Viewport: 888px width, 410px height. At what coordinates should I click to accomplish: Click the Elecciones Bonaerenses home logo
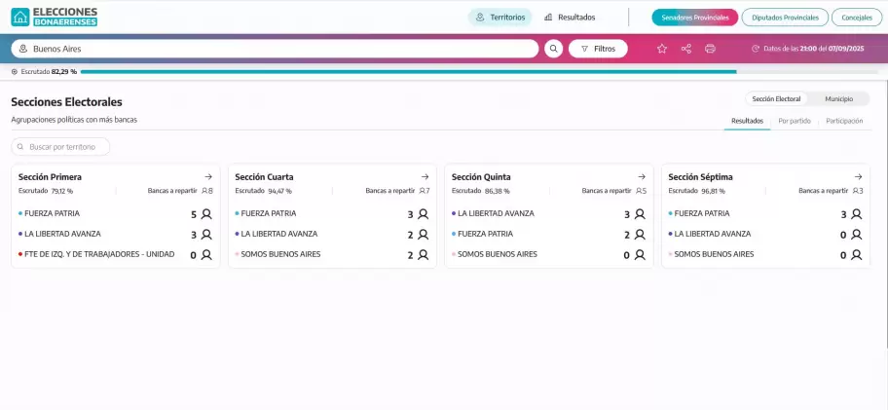[x=55, y=17]
